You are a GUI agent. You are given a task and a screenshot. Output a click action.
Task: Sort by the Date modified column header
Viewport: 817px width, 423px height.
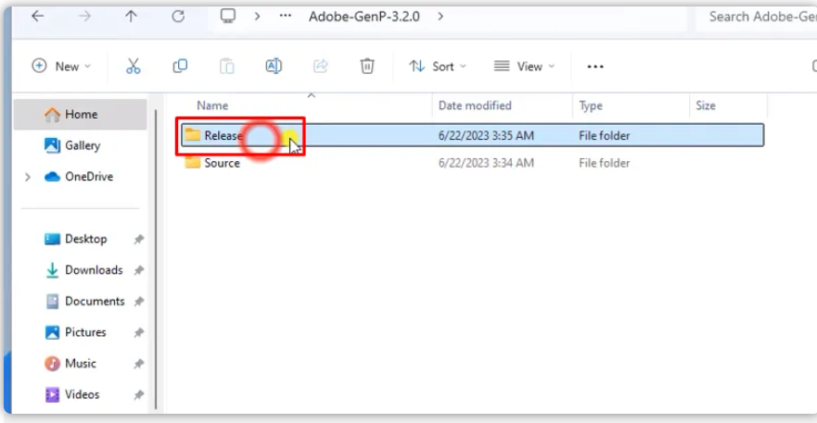tap(475, 106)
